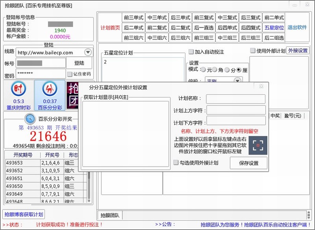The width and height of the screenshot is (315, 230).
Task: Expand the 倍投 dropdown arrow
Action: click(237, 81)
